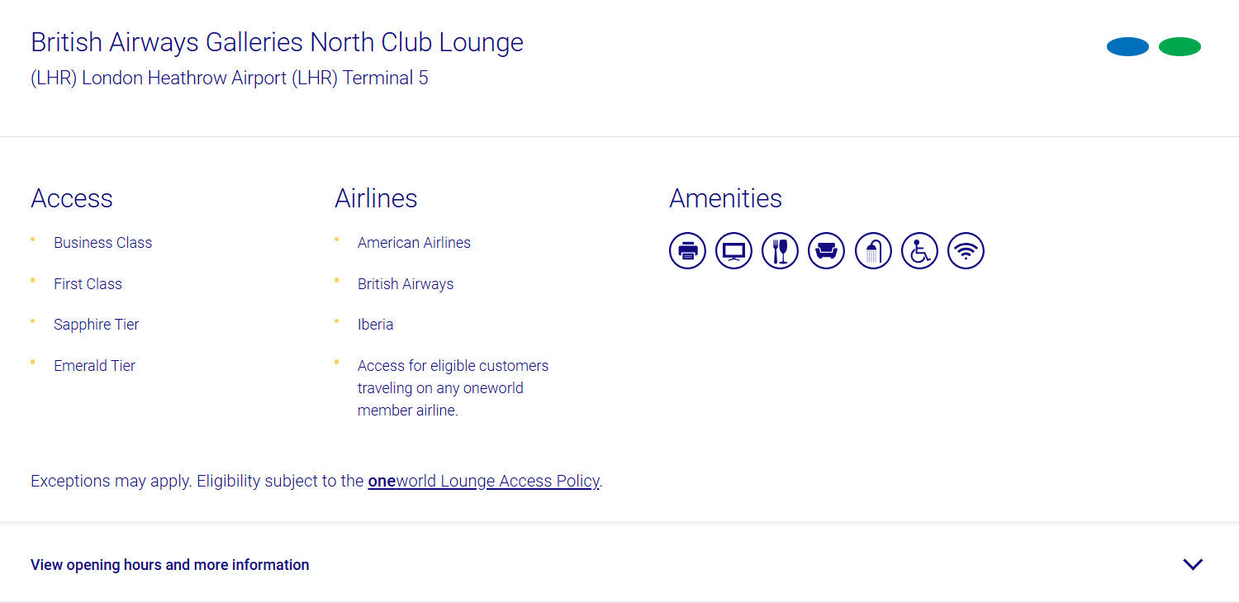Screen dimensions: 1239x603
Task: Select British Airways under Airlines
Action: coord(406,283)
